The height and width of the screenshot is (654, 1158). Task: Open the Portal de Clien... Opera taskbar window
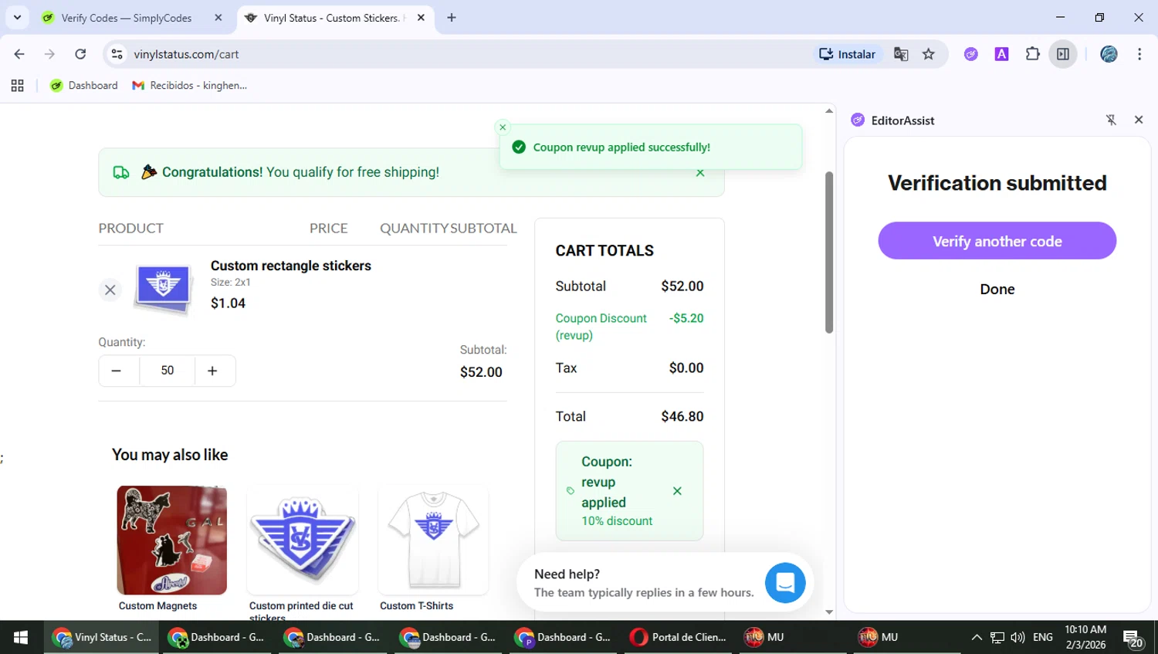(x=679, y=637)
